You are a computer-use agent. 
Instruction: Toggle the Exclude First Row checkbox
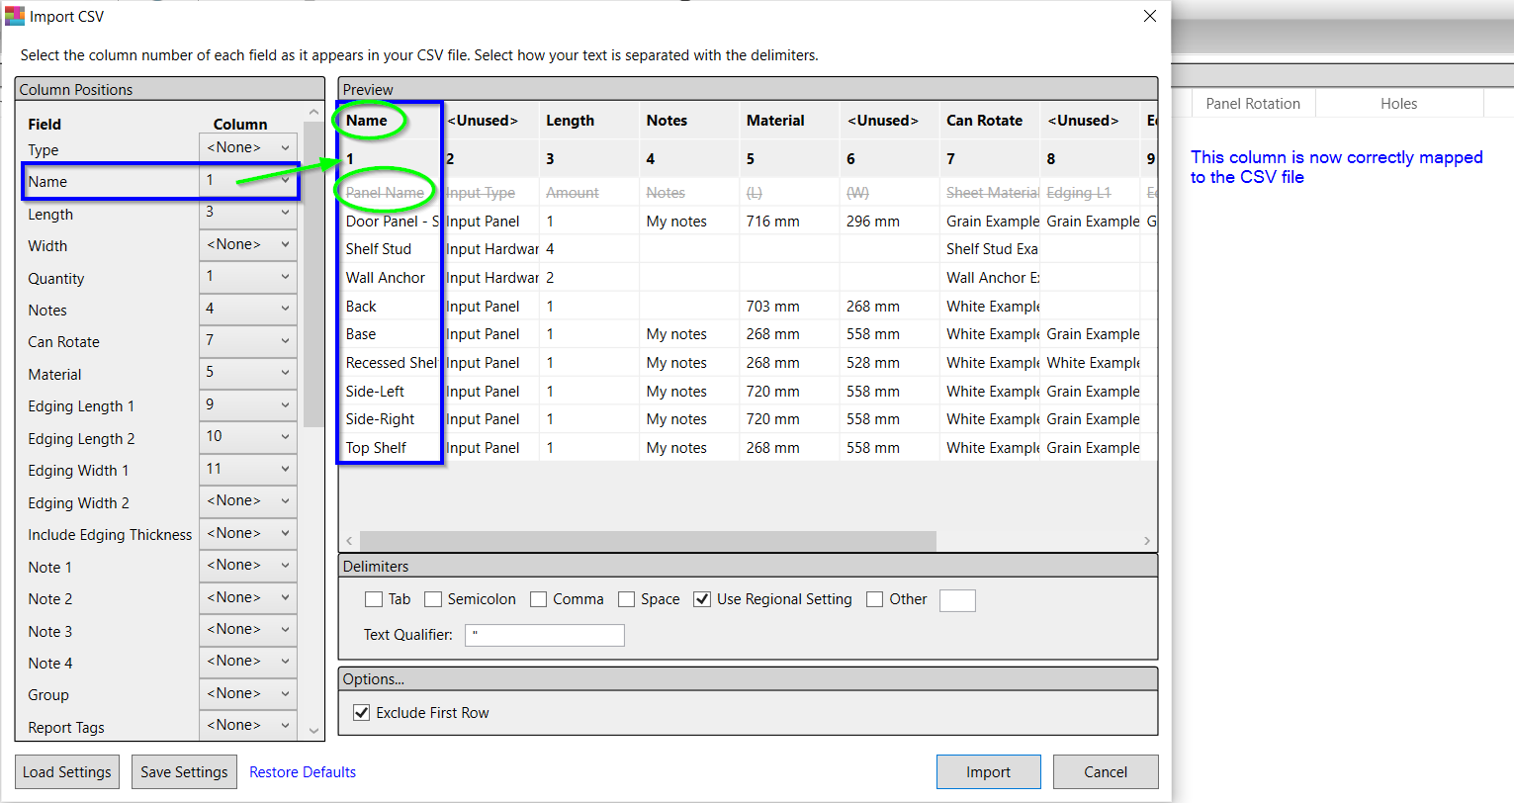pyautogui.click(x=362, y=713)
